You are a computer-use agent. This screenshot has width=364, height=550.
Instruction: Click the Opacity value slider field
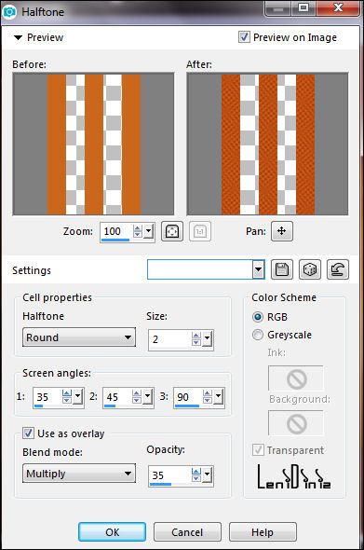[x=170, y=475]
